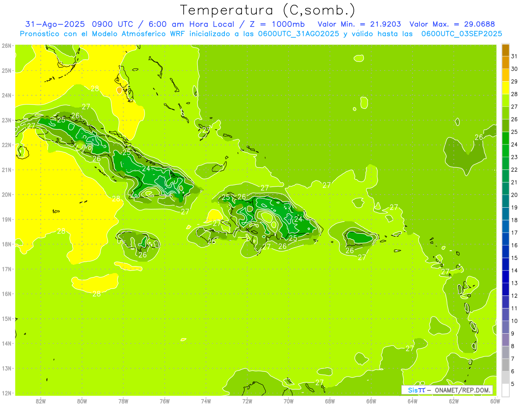
Task: Click the '66W' longitude axis label
Action: tap(371, 401)
